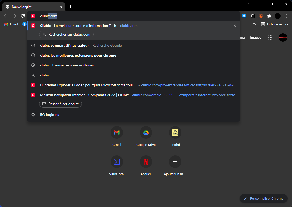
Task: Click the blue S extension icon
Action: 244,16
